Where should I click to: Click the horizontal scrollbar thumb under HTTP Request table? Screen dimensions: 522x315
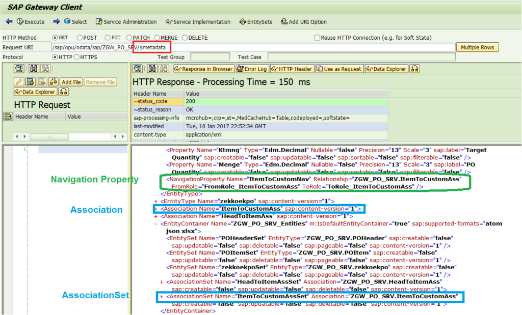49,136
